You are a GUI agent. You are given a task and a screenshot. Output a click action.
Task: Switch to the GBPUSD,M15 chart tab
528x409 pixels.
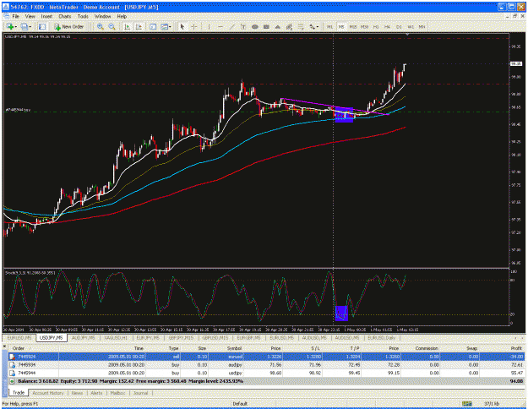(x=215, y=337)
